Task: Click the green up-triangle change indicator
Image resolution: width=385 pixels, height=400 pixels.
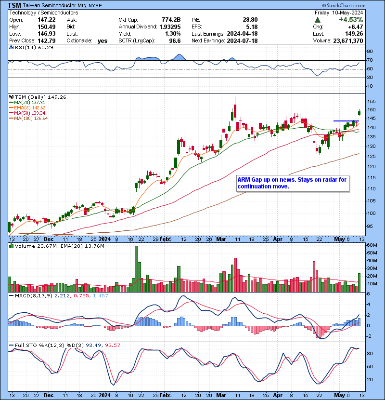Action: 317,20
